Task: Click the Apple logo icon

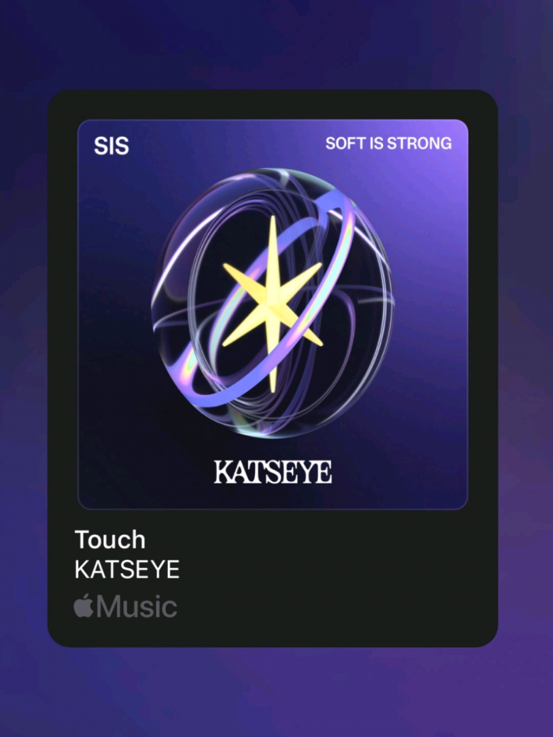Action: pos(83,605)
